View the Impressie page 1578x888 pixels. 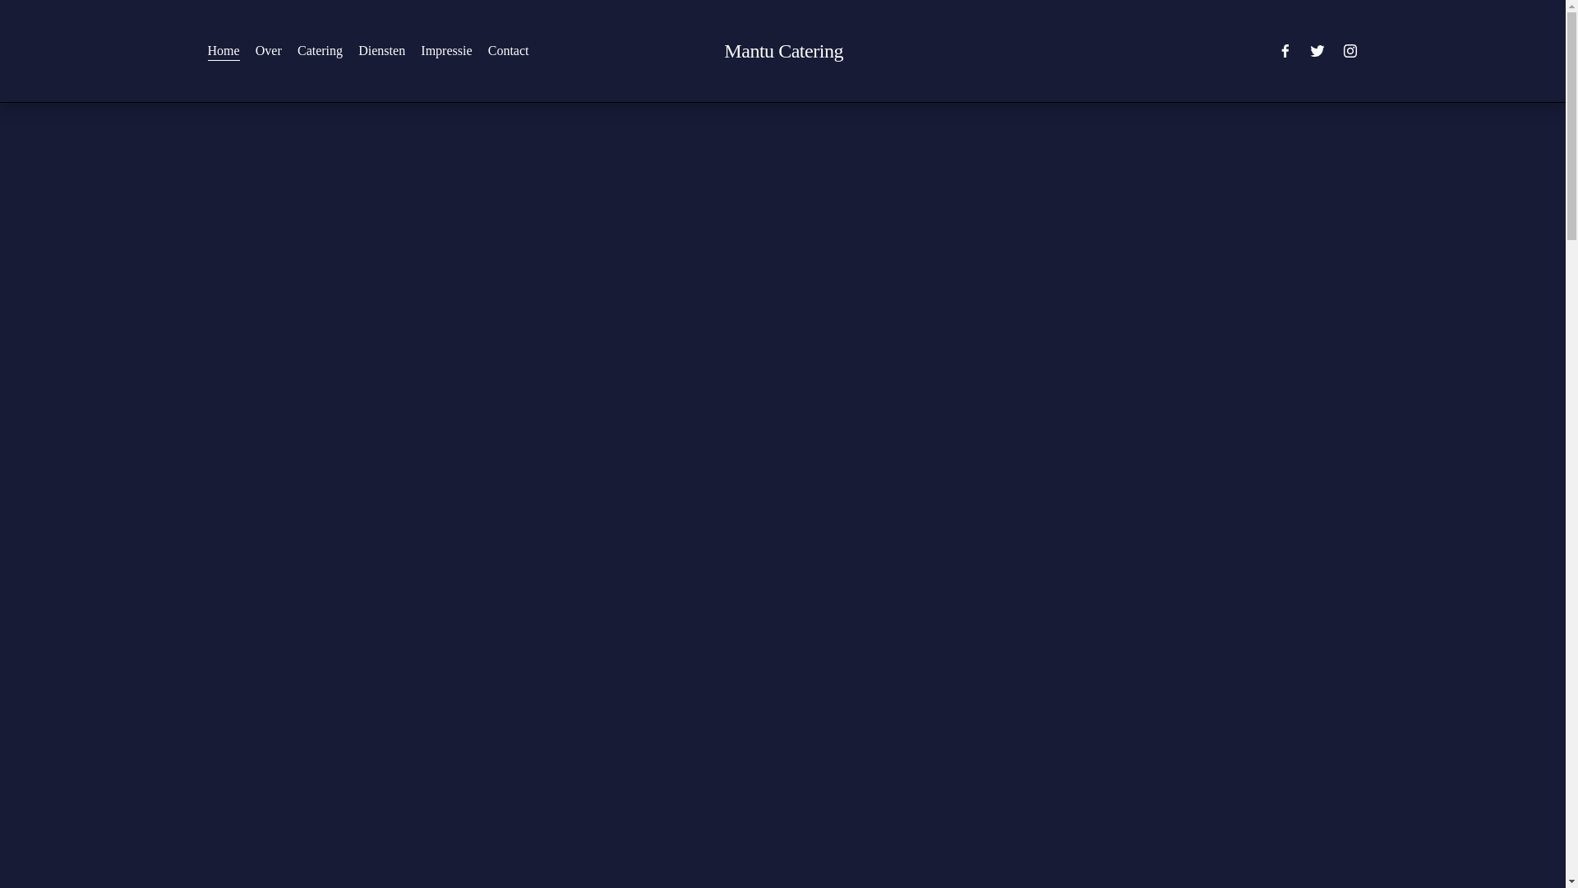coord(446,51)
